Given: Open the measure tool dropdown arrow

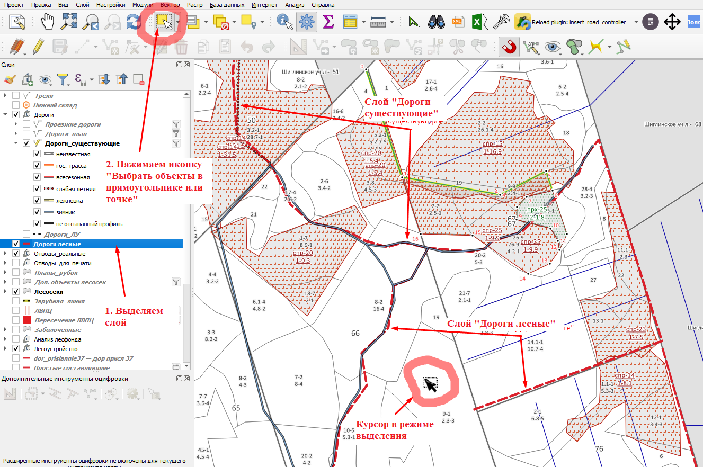Looking at the screenshot, I should click(x=392, y=23).
